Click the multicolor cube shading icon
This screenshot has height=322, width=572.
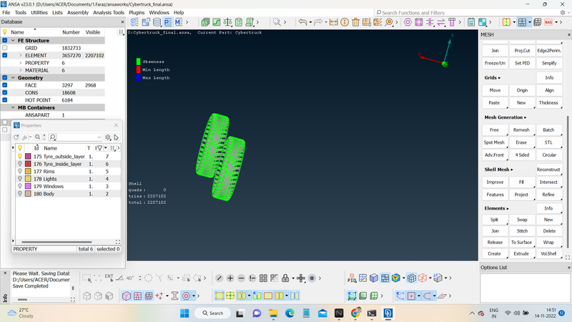[396, 278]
